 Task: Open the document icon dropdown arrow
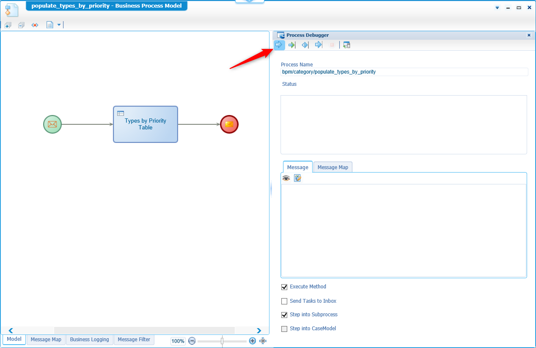click(59, 25)
